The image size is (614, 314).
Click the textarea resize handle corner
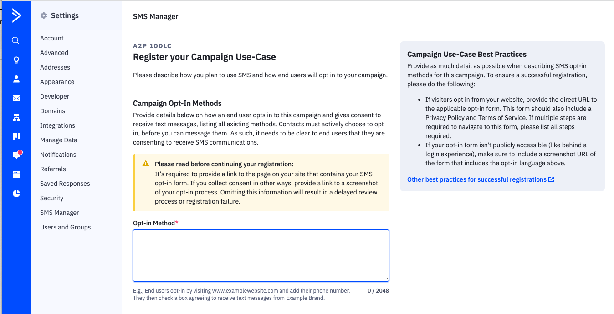[386, 279]
